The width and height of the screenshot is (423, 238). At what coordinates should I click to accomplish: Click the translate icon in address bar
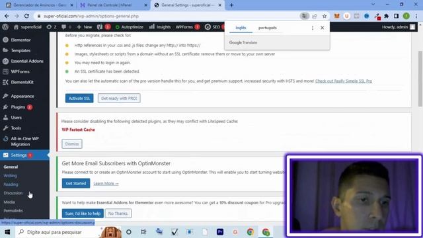(x=304, y=16)
